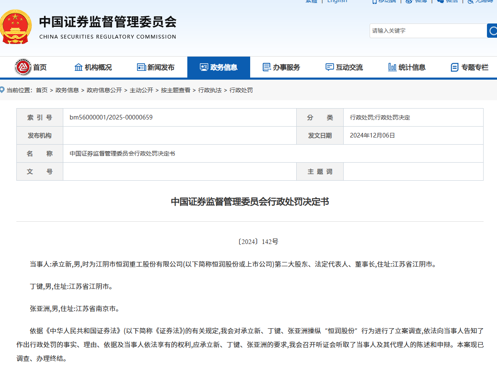497x371 pixels.
Task: Click the WeChat (微信) icon
Action: pyautogui.click(x=440, y=2)
